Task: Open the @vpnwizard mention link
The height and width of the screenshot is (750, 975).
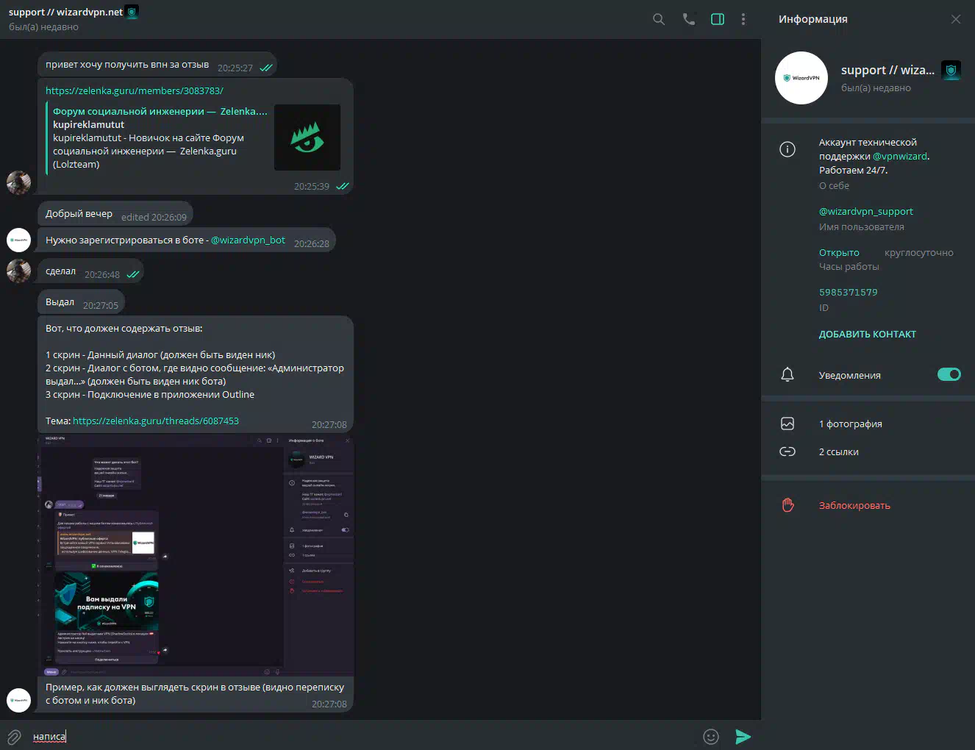Action: click(x=900, y=156)
